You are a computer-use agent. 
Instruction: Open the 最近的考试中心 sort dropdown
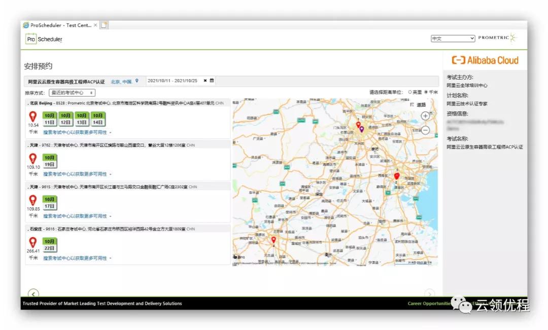click(72, 93)
